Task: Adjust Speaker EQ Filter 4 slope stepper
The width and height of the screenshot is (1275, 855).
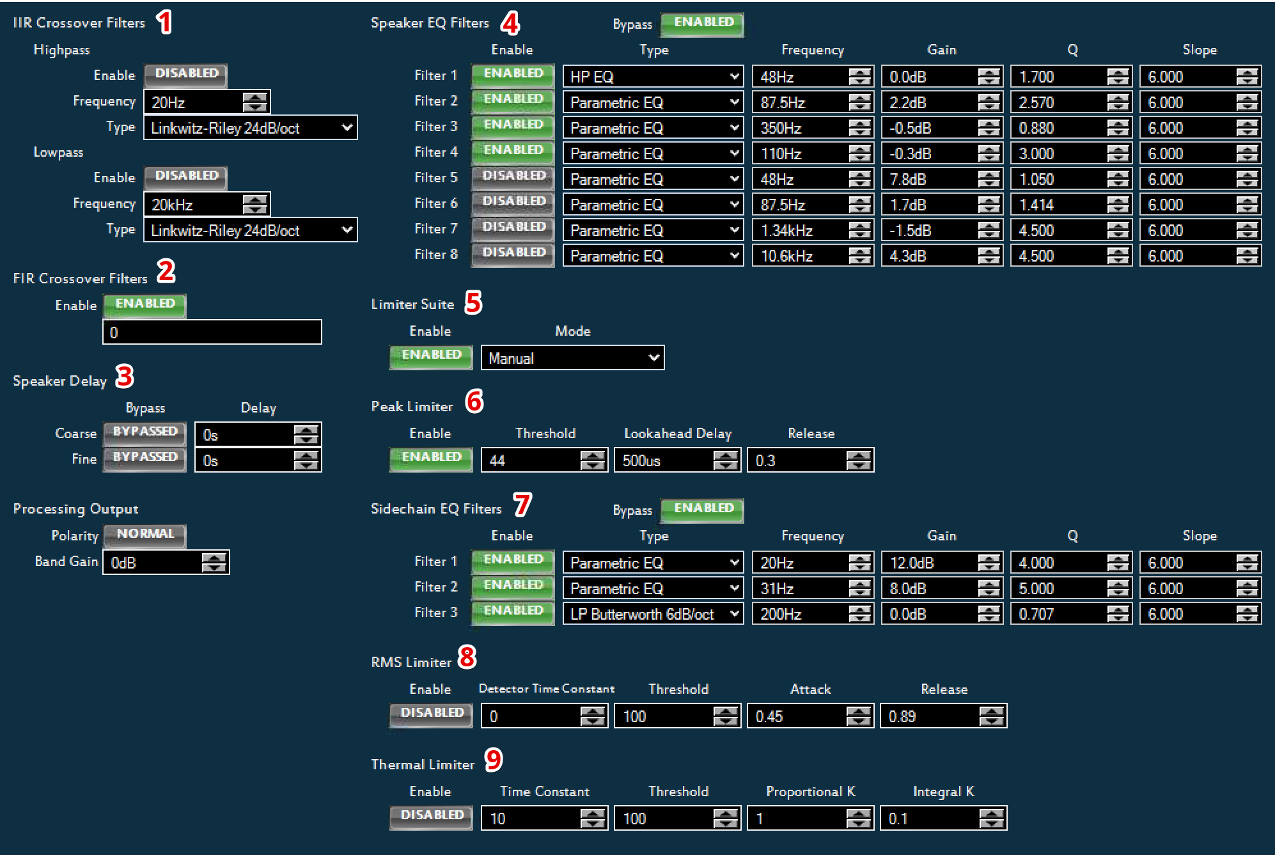Action: 1247,153
